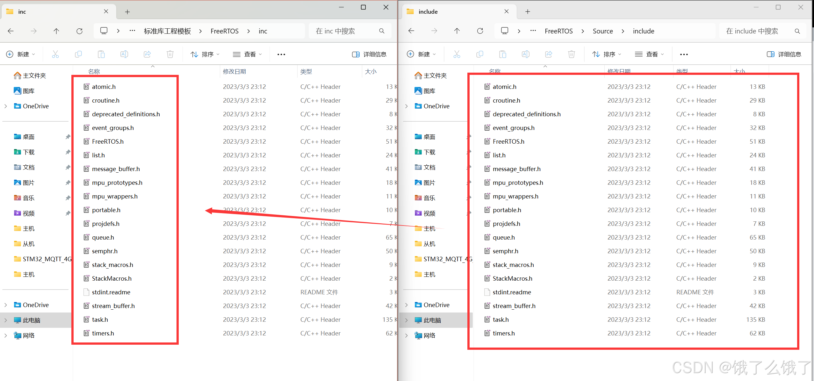Expand the 此电脑 tree node in the inc sidebar

pyautogui.click(x=6, y=320)
